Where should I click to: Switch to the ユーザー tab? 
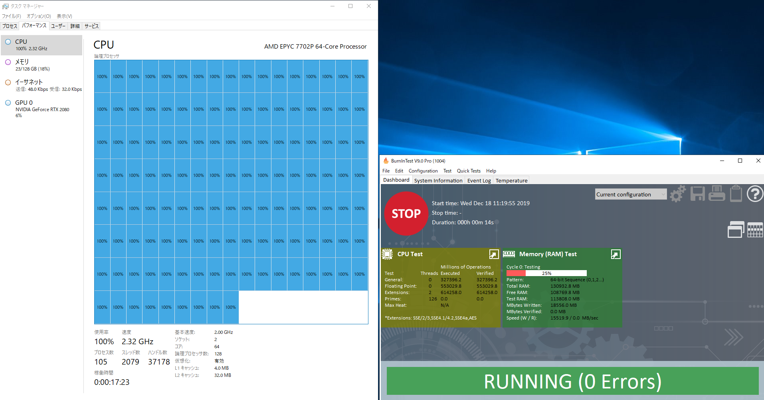(x=58, y=26)
